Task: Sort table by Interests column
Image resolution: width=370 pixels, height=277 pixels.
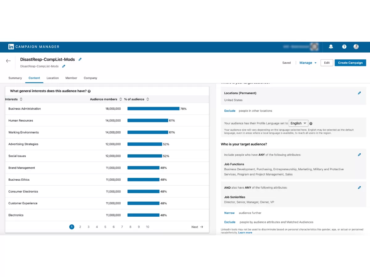Action: point(21,99)
